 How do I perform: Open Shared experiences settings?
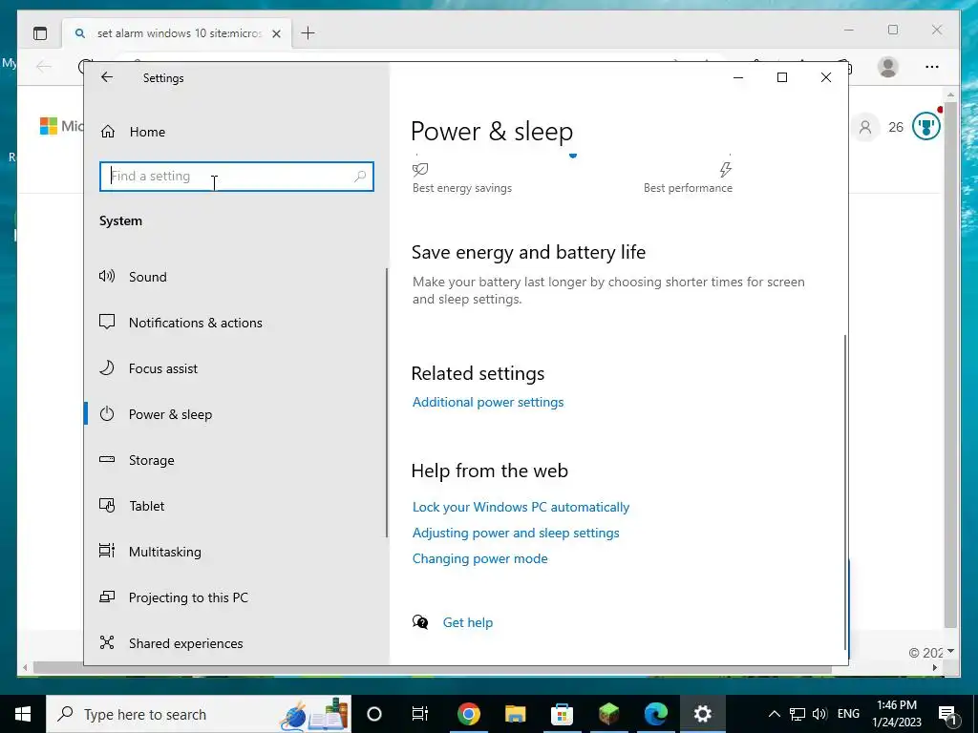[x=186, y=643]
